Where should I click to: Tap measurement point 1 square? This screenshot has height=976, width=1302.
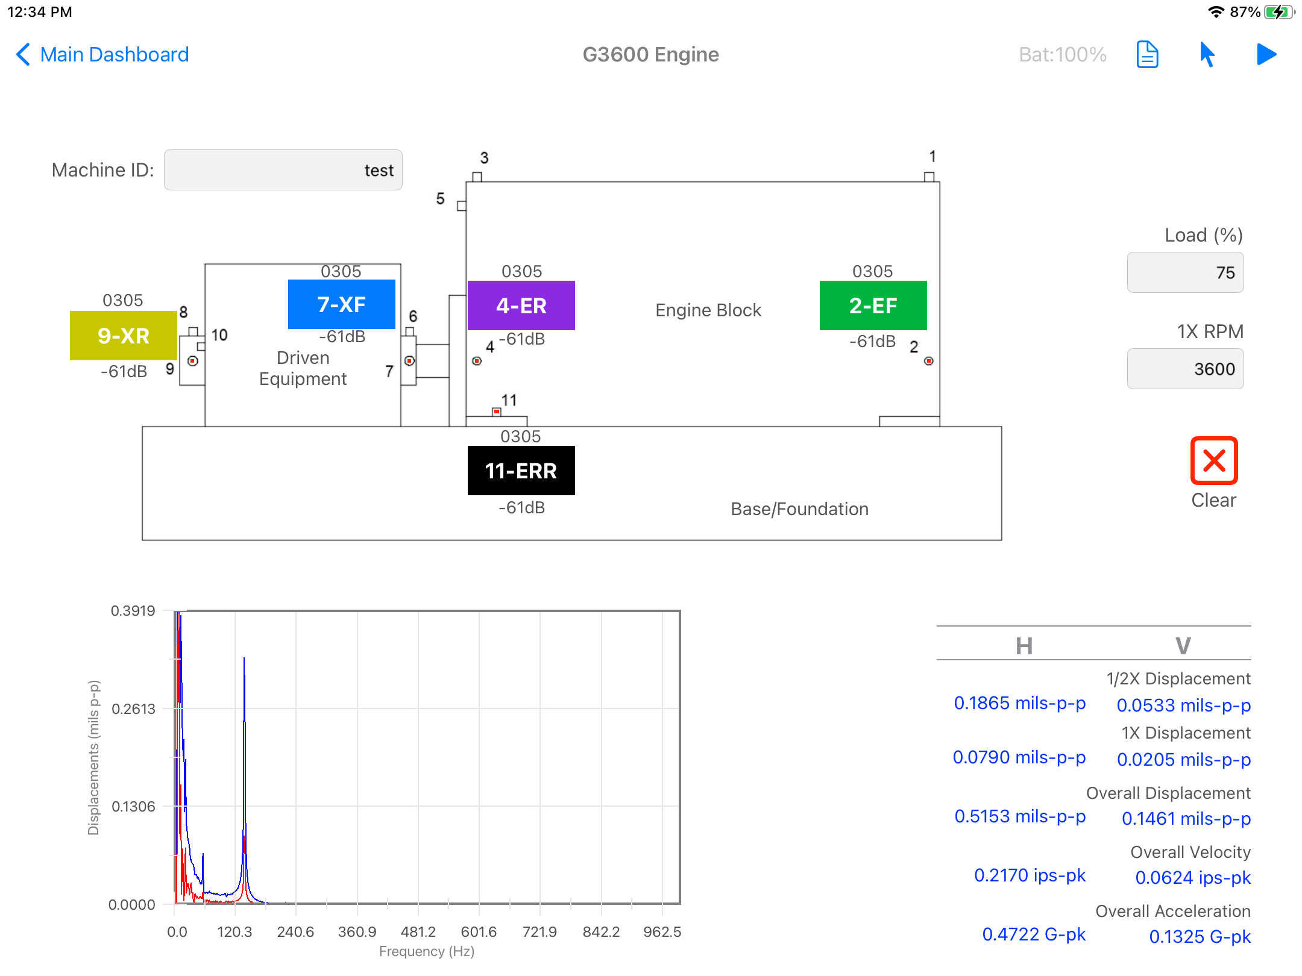(x=929, y=177)
